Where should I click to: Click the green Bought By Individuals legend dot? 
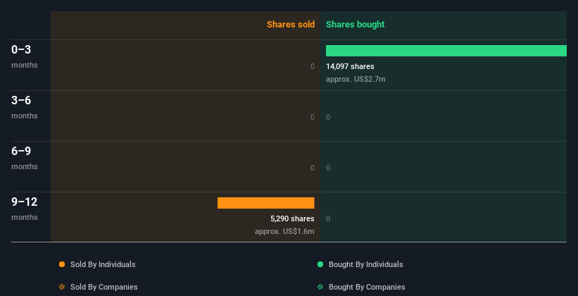click(320, 264)
